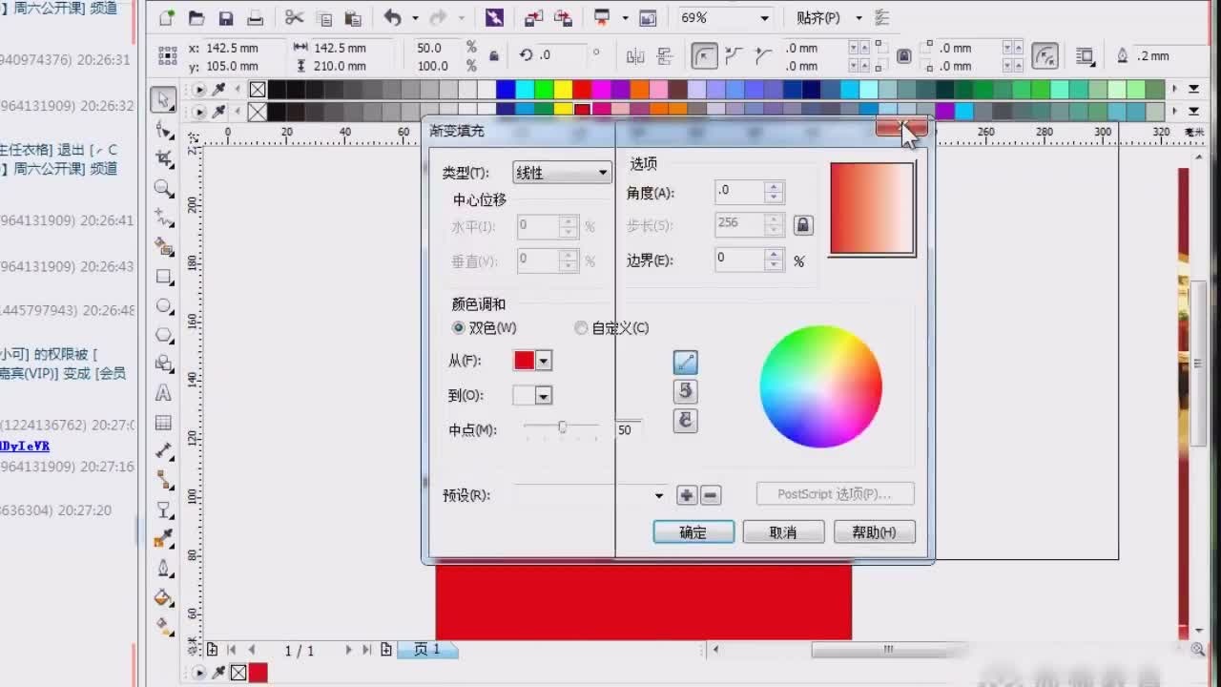1221x687 pixels.
Task: Increase the 角度 angle stepper up arrow
Action: click(x=775, y=187)
